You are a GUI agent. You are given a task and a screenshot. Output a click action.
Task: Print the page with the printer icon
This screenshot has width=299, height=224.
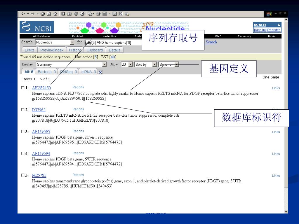(98, 14)
